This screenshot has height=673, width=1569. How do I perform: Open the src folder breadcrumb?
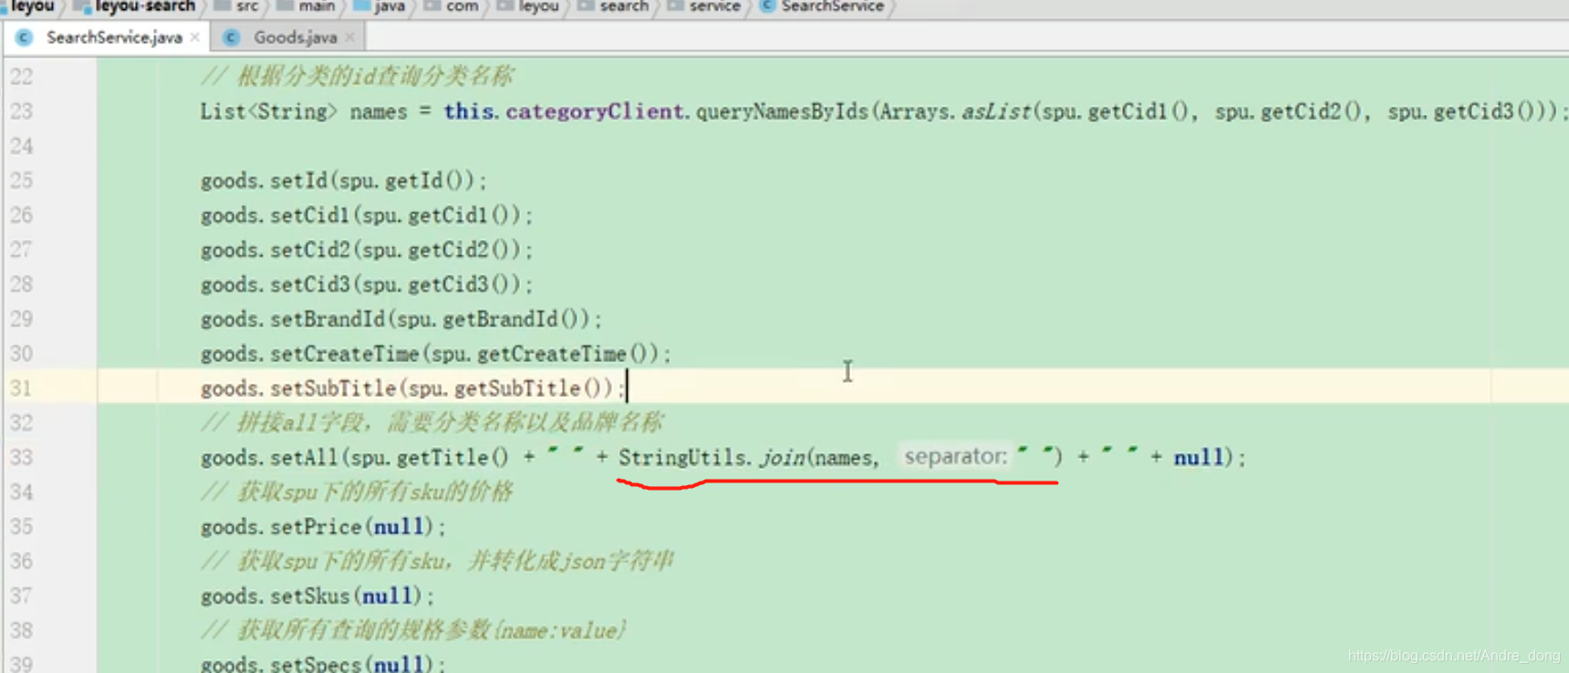[x=237, y=6]
